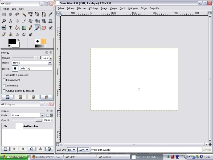Select the Pencil tool
The height and width of the screenshot is (160, 213).
pos(30,28)
